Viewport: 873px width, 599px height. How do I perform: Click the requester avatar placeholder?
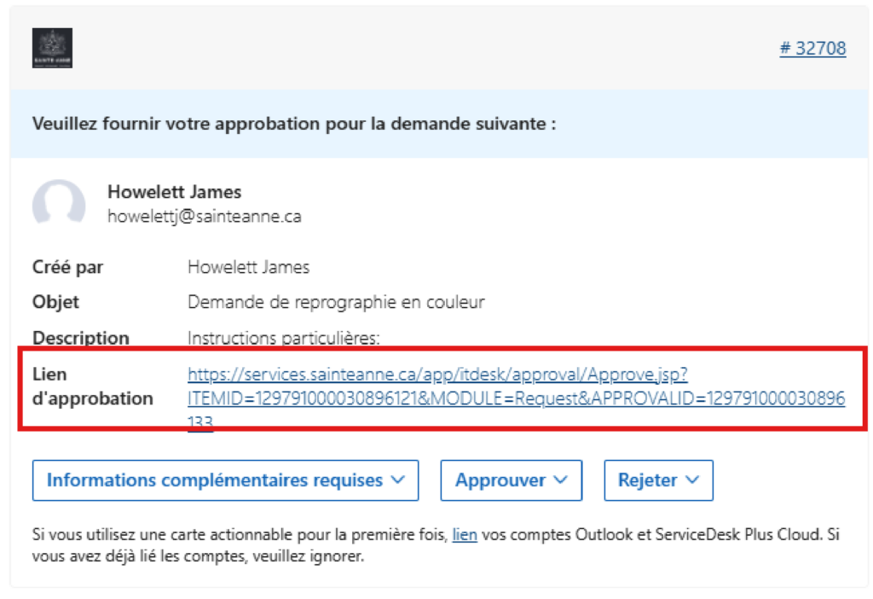pyautogui.click(x=59, y=204)
